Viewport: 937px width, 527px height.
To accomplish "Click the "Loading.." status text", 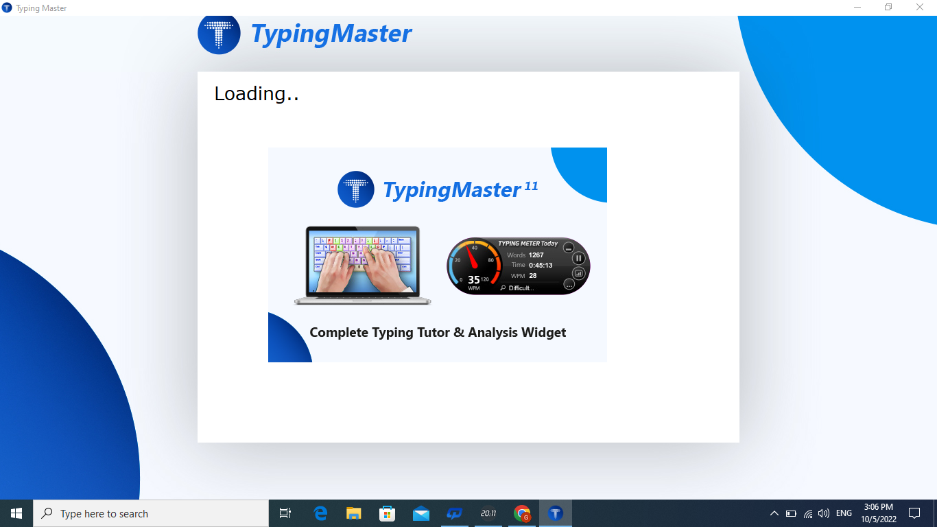I will point(257,93).
